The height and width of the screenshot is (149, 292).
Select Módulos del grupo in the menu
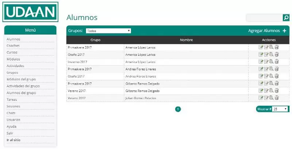pyautogui.click(x=21, y=79)
